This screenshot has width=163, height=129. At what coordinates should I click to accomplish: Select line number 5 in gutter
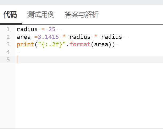[8, 60]
